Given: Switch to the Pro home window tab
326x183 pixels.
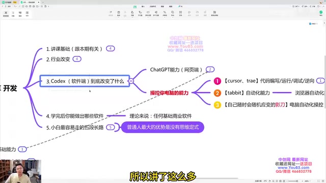Looking at the screenshot, I should (x=10, y=2).
